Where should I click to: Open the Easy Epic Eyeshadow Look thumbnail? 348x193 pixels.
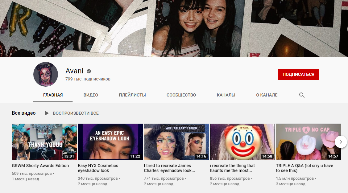tap(110, 142)
